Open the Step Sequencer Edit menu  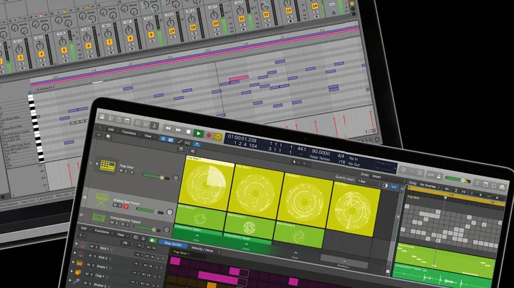(84, 228)
